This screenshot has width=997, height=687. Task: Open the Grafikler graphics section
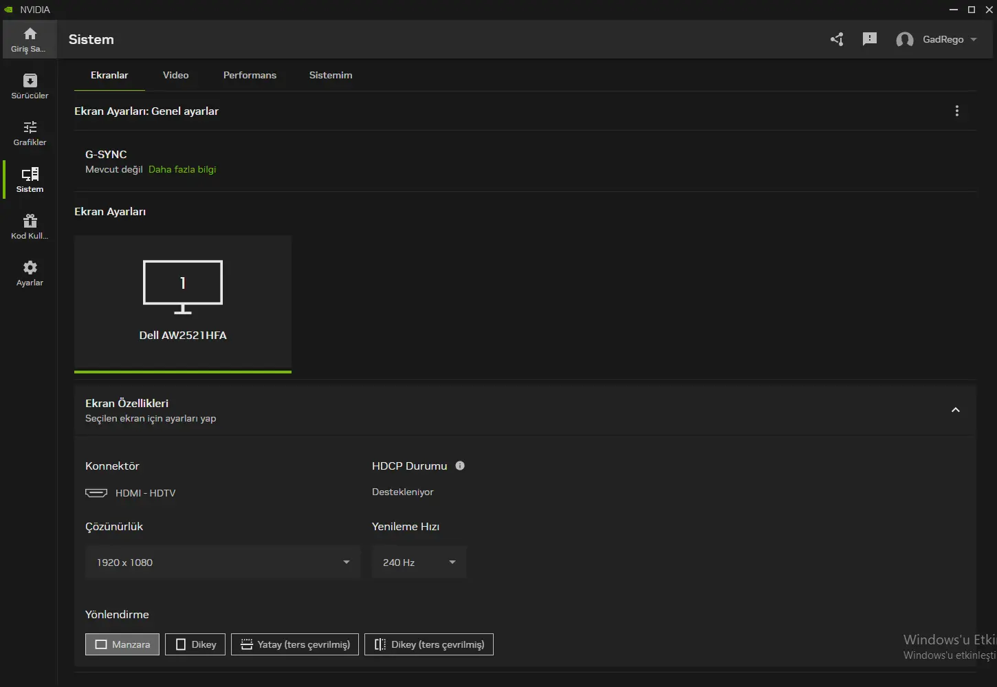[30, 133]
